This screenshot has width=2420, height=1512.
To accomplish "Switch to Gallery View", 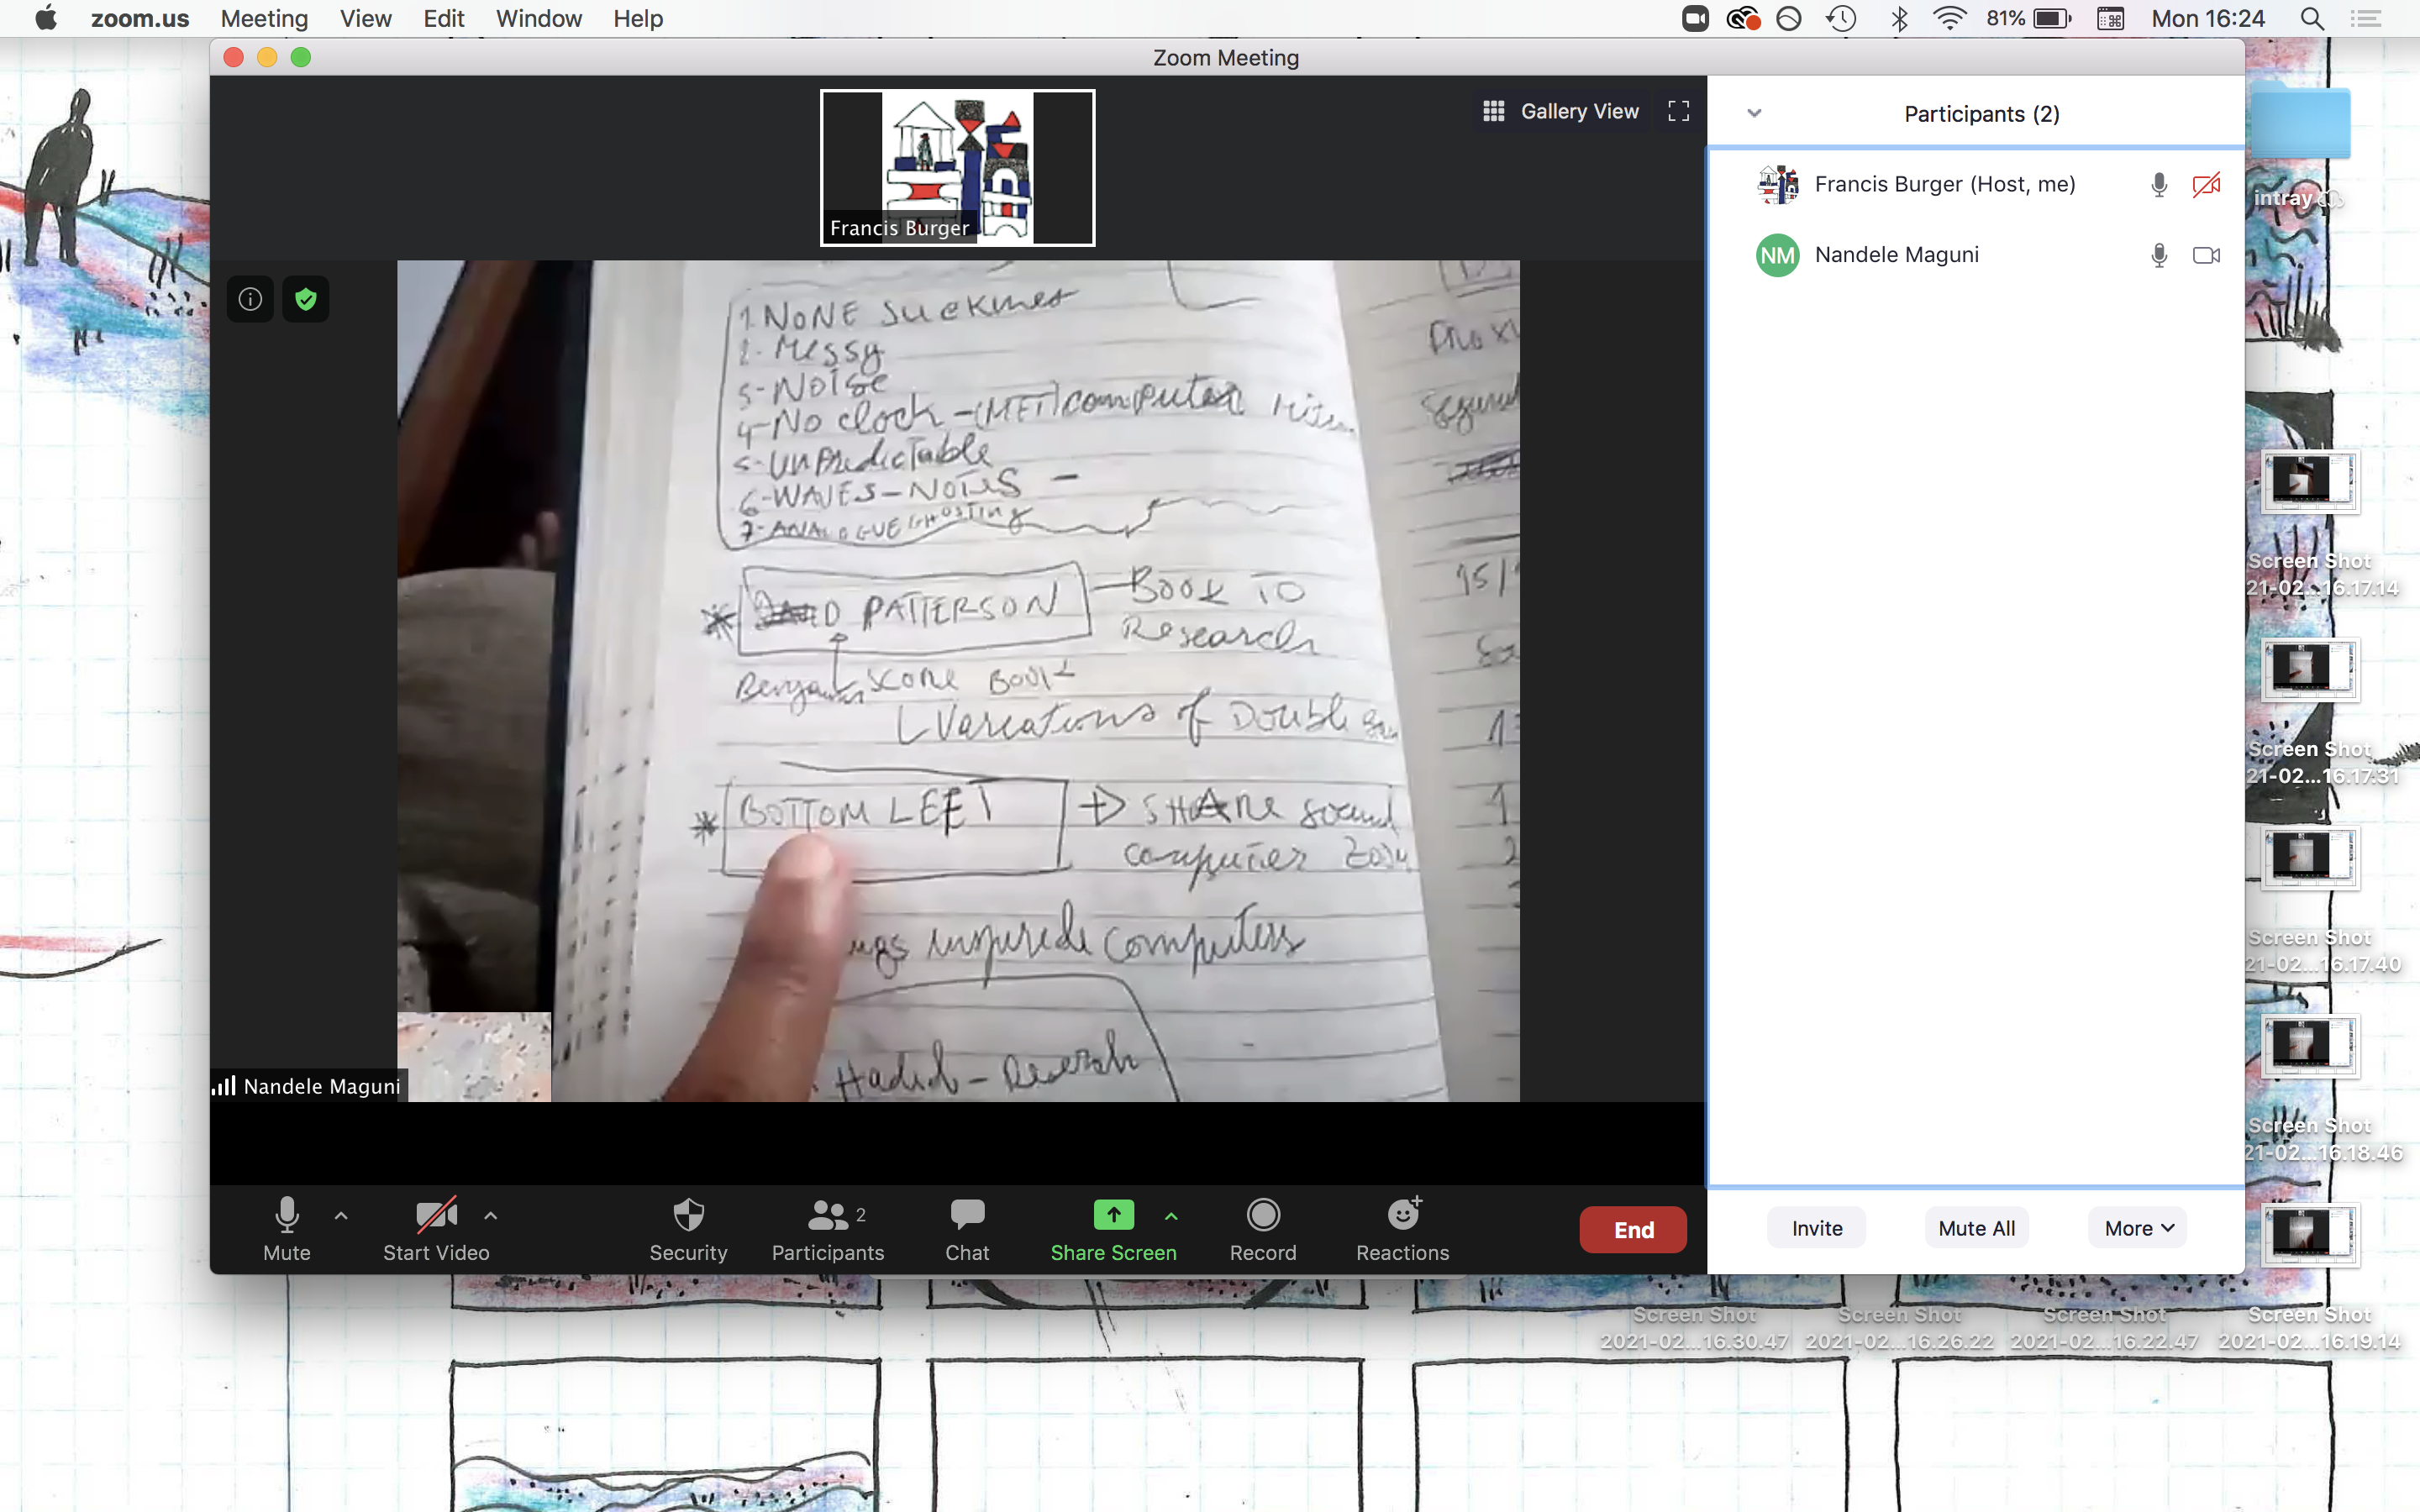I will pos(1561,111).
